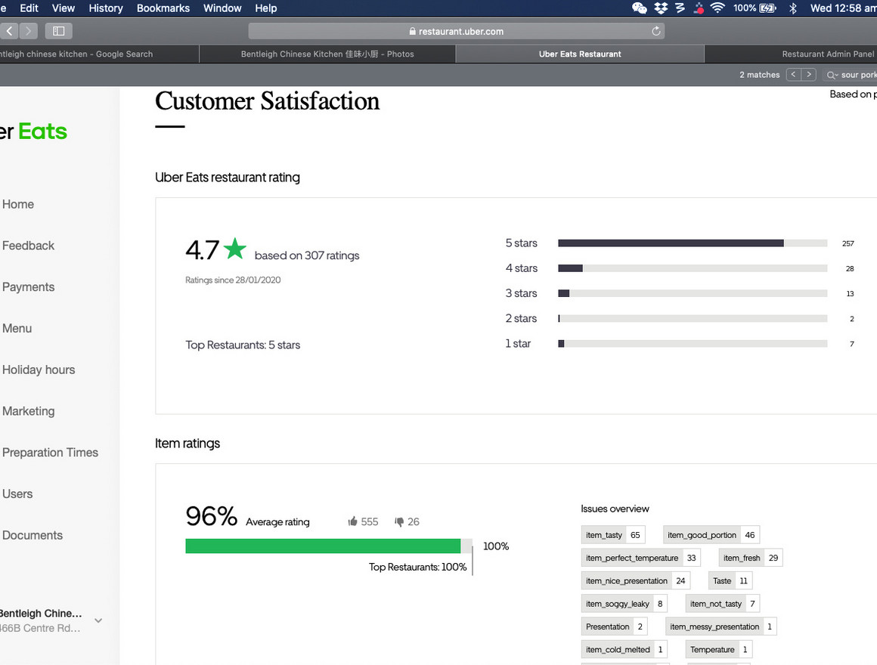Click 'Ratings since 28/01/2020' text
Screen dimensions: 877x665
click(233, 280)
